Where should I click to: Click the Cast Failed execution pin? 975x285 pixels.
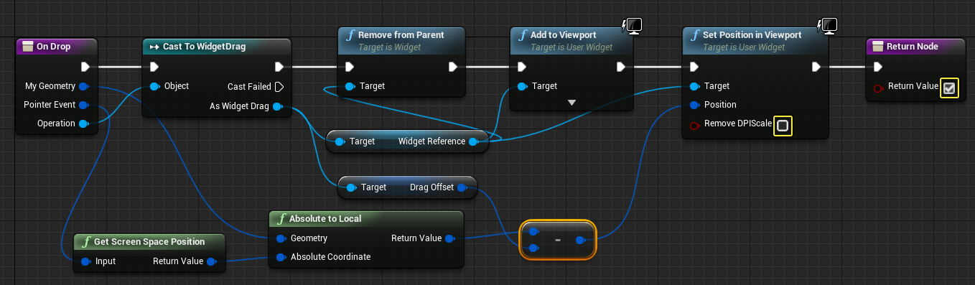point(279,87)
